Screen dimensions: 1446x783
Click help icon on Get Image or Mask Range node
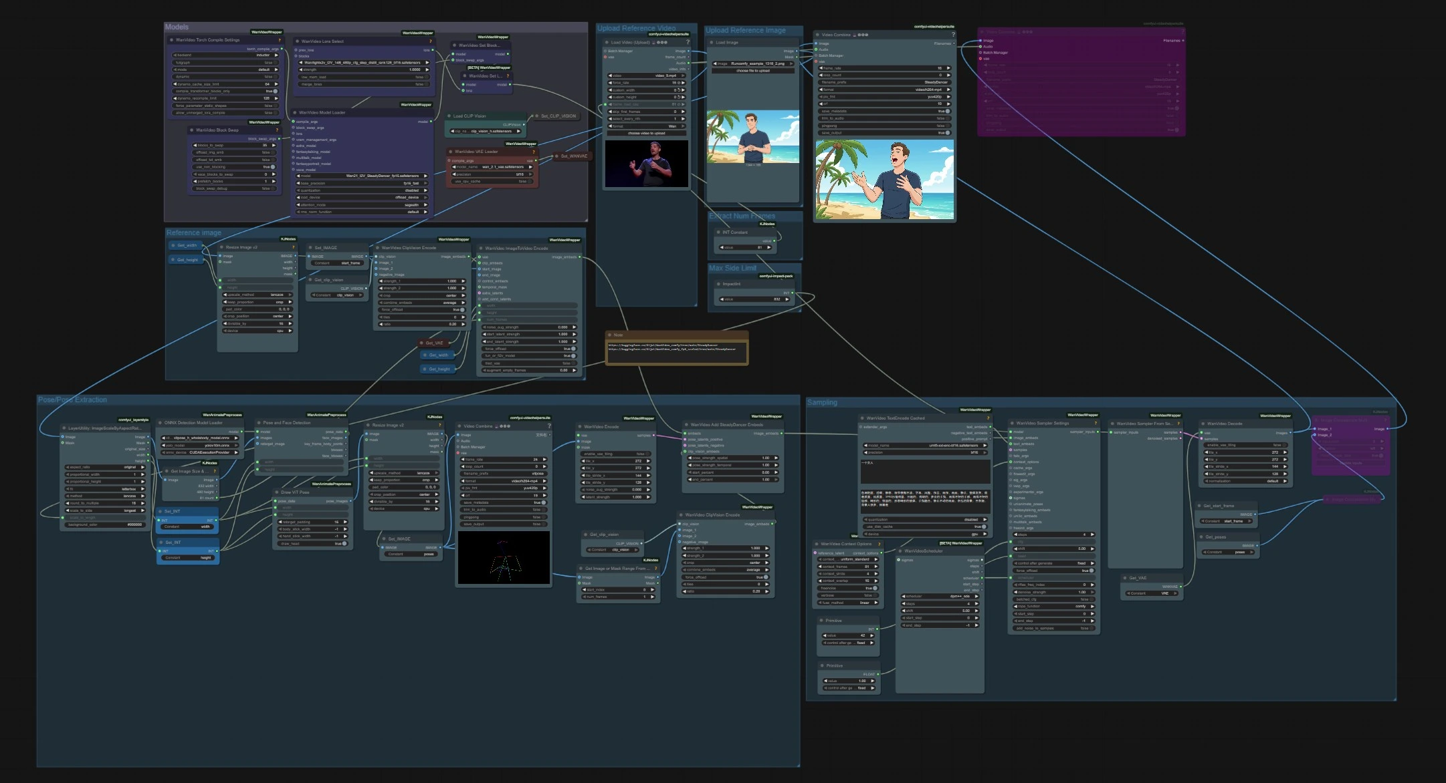(655, 569)
